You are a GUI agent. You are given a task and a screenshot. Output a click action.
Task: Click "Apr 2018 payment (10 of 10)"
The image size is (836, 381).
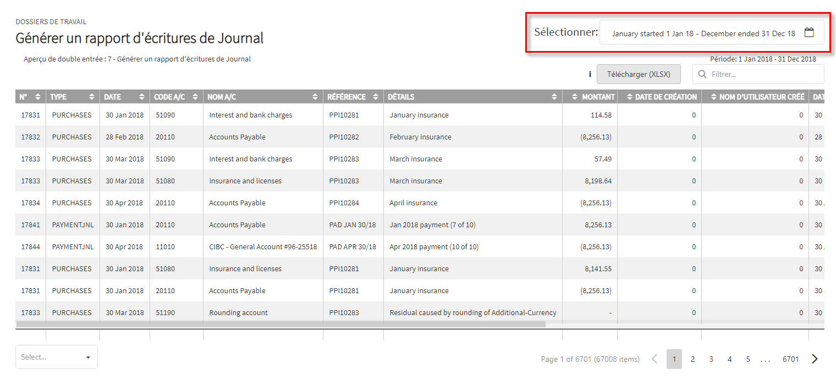434,246
